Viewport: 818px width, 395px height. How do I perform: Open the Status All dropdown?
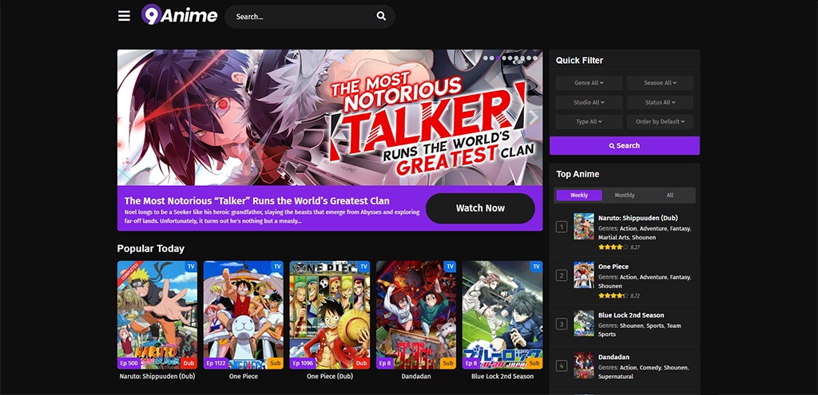[x=660, y=102]
